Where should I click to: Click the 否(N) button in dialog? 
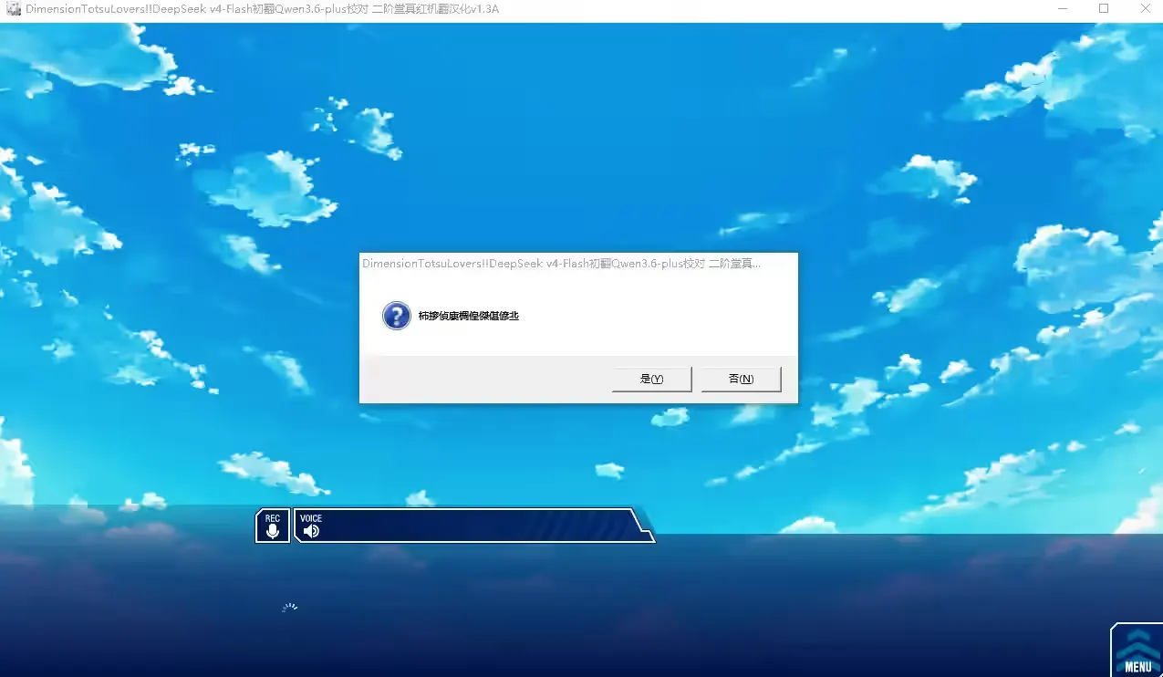(741, 379)
